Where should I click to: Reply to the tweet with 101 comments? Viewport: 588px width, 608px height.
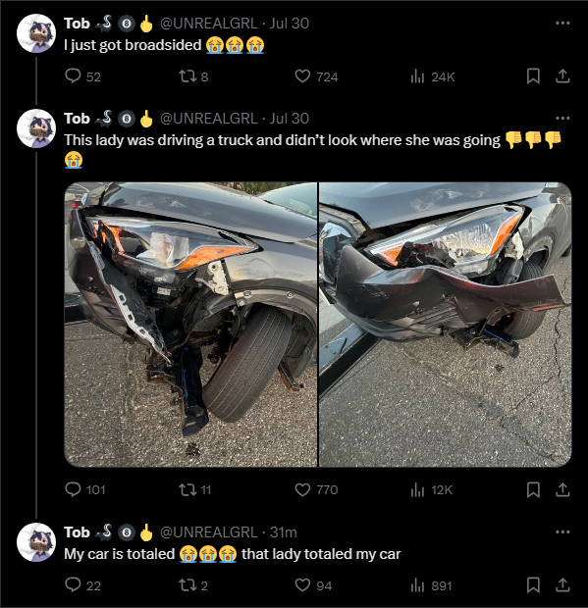[x=84, y=489]
